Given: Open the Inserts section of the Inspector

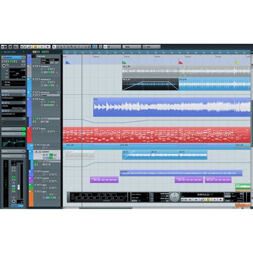Looking at the screenshot, I should [12, 91].
